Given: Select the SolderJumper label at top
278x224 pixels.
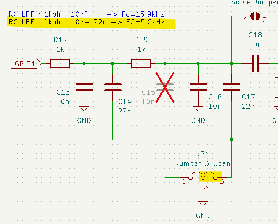Looking at the screenshot, I should 254,3.
